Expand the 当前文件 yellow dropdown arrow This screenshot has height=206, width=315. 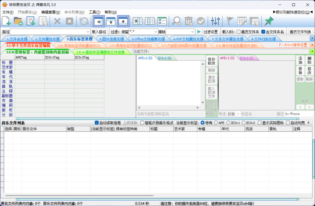pyautogui.click(x=312, y=52)
